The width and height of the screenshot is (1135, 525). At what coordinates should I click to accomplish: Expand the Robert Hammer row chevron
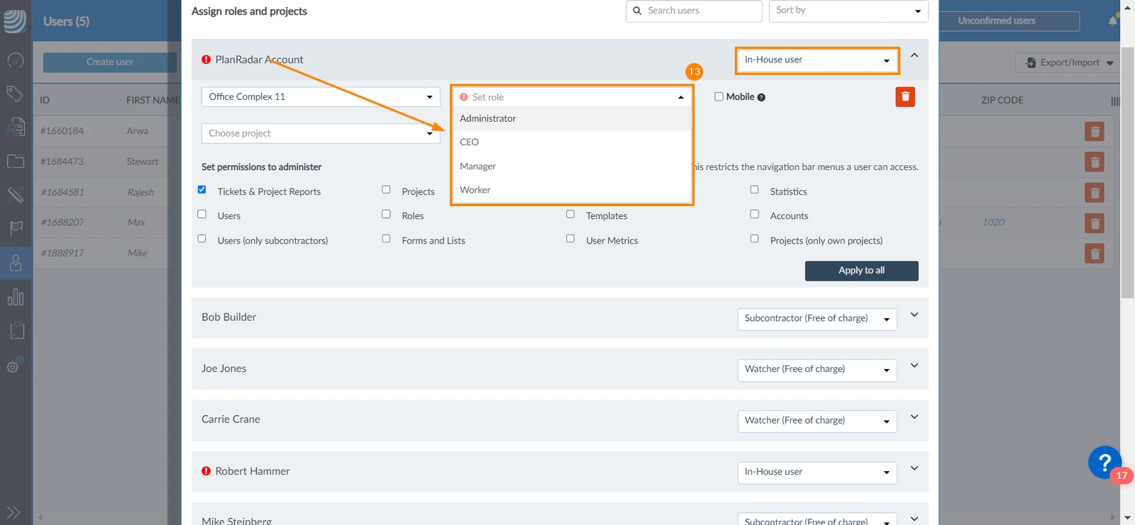914,468
